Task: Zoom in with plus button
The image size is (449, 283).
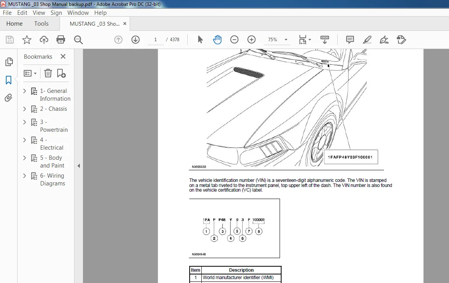Action: tap(252, 39)
